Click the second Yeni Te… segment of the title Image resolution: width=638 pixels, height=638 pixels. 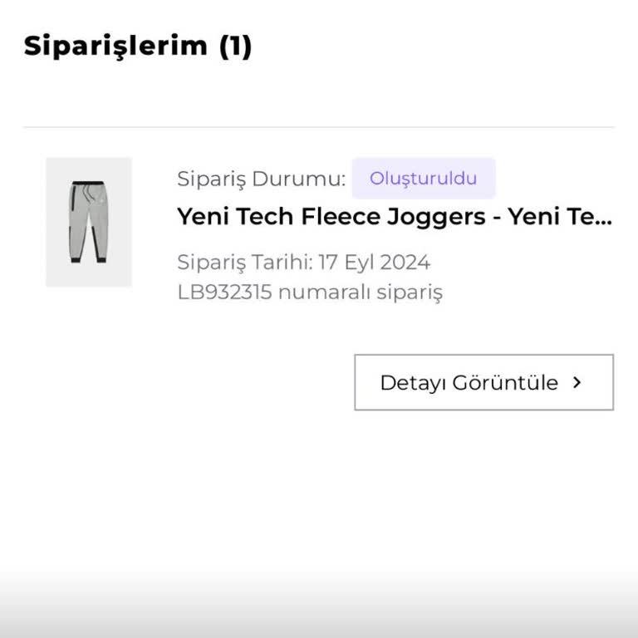point(559,217)
